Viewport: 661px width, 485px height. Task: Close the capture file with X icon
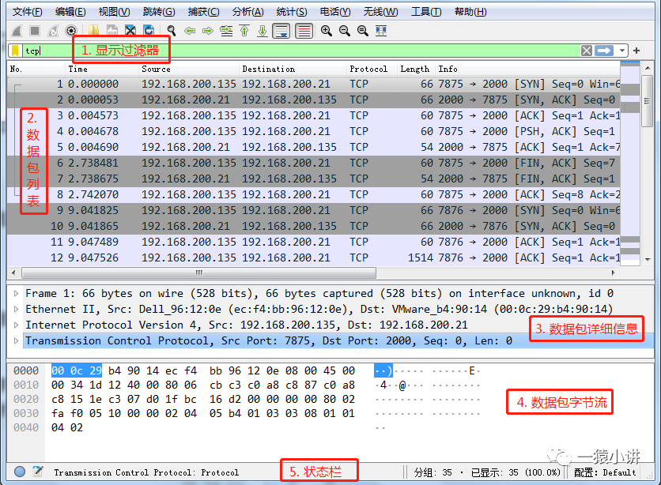[x=130, y=31]
